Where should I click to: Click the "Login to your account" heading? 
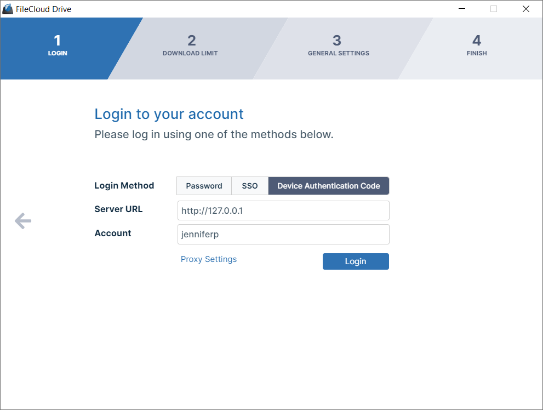pyautogui.click(x=169, y=114)
